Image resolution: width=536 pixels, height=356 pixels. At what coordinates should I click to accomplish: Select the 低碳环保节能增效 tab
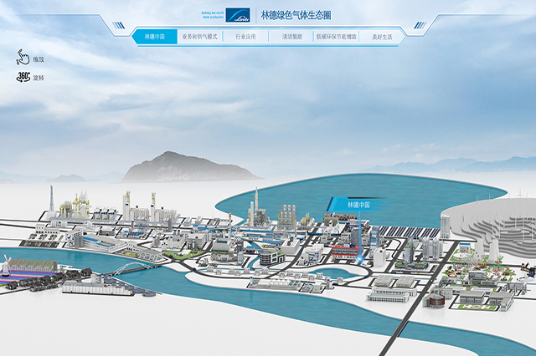[336, 37]
